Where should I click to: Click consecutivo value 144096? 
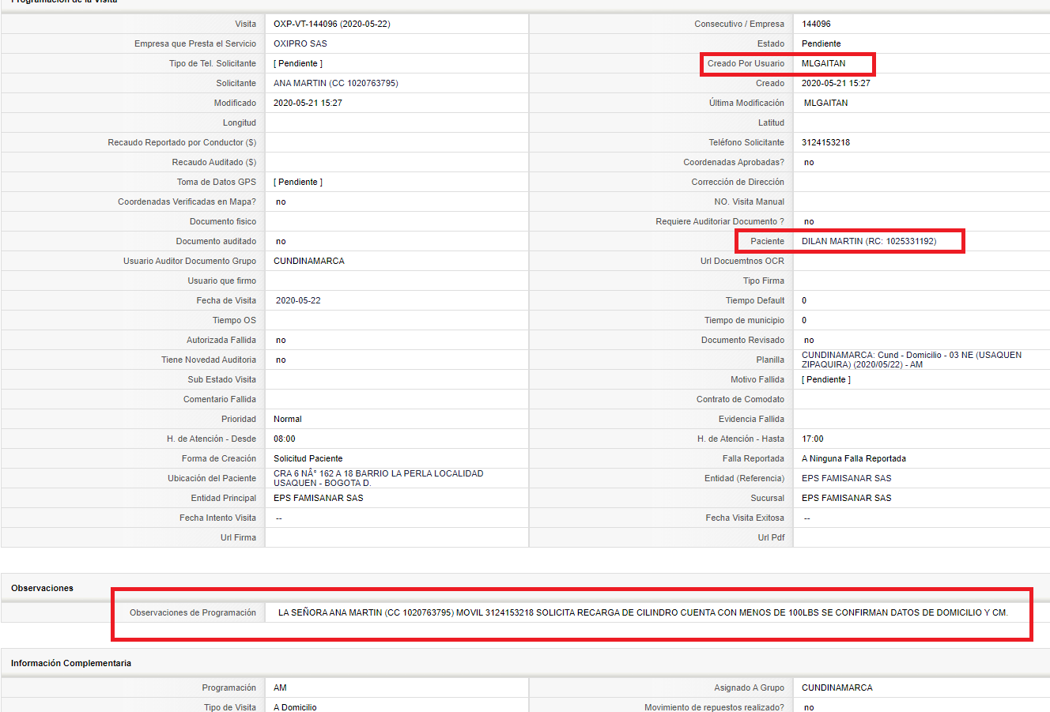[x=816, y=24]
